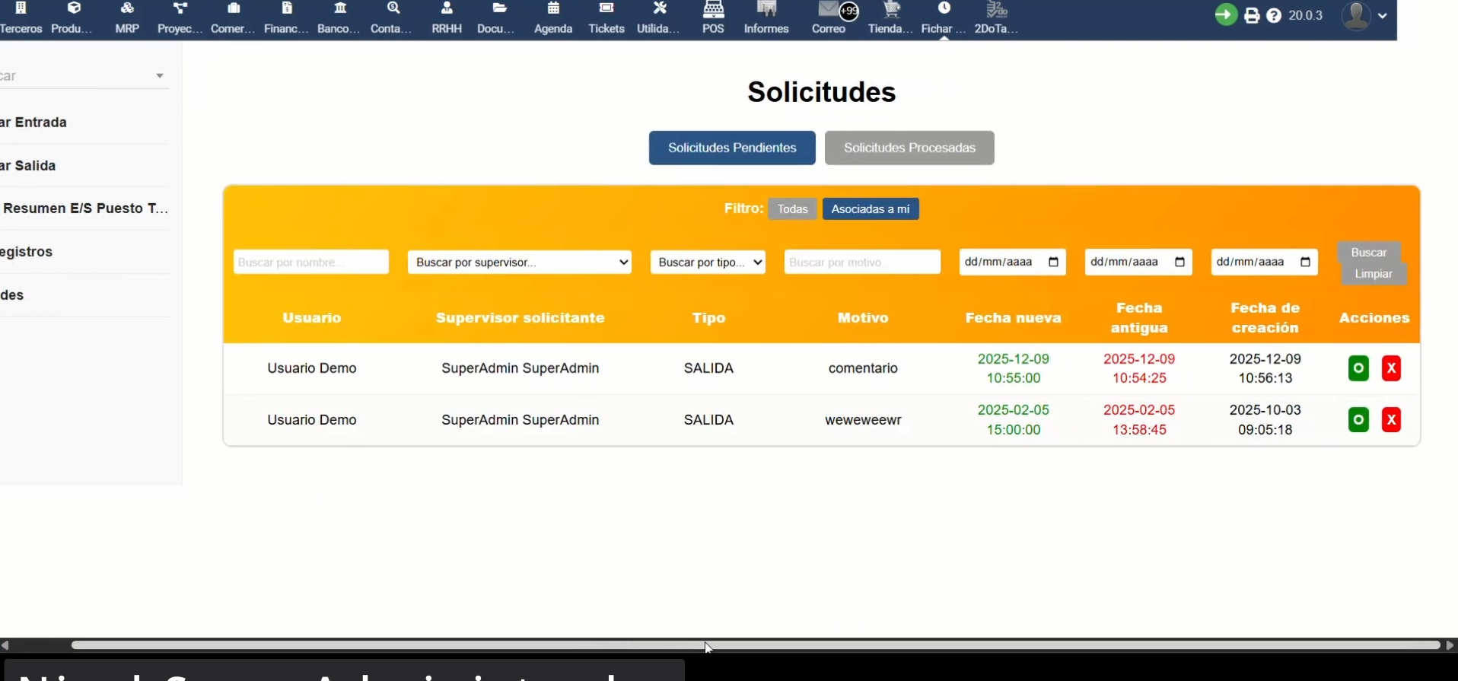Expand the 'Buscar por tipo' dropdown
Screen dimensions: 1458x681
(x=708, y=262)
